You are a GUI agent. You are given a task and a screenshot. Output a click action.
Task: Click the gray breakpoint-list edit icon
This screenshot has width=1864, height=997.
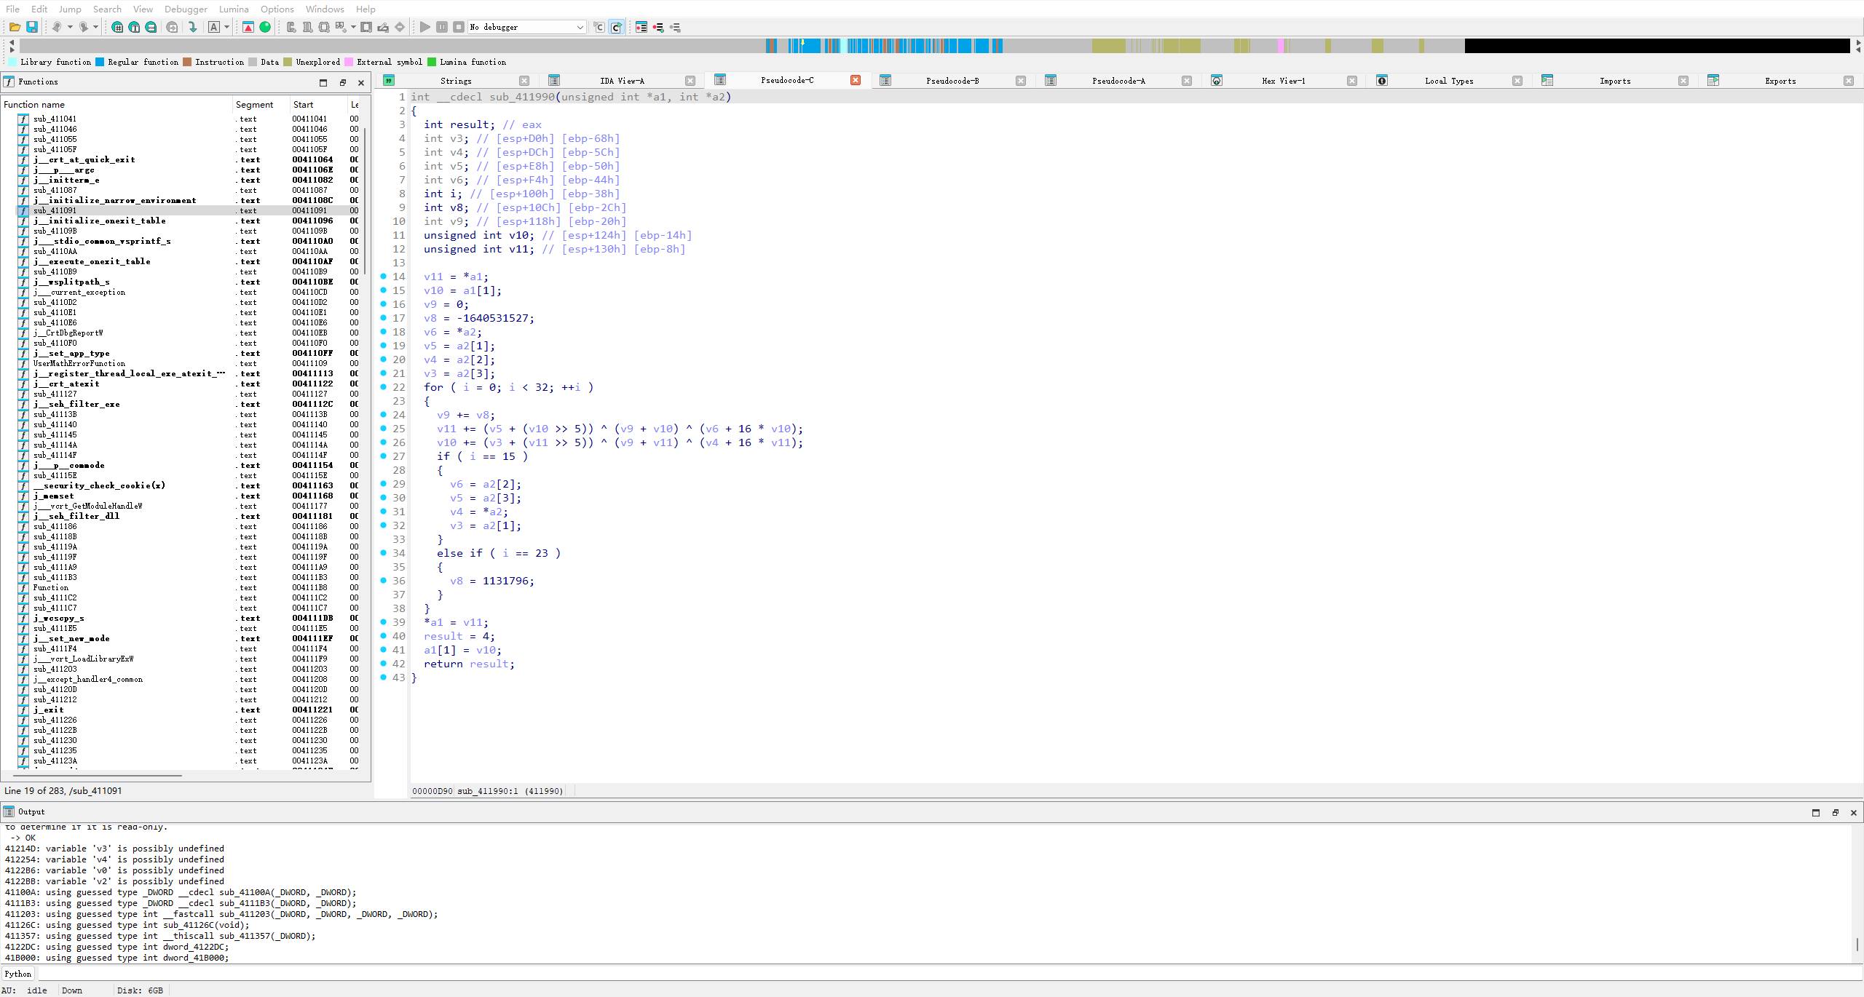click(675, 27)
